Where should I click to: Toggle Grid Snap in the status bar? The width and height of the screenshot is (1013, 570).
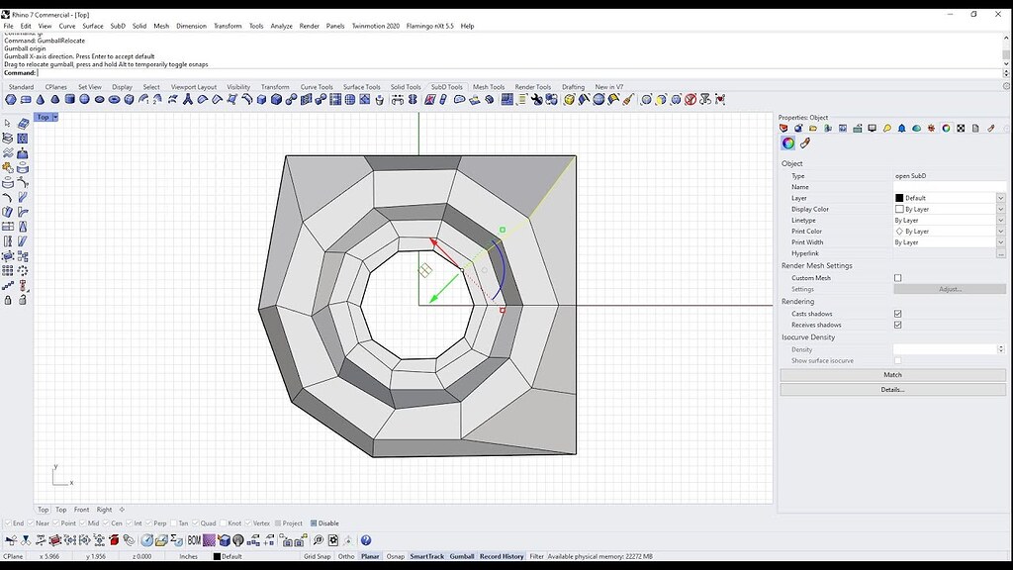click(x=317, y=555)
